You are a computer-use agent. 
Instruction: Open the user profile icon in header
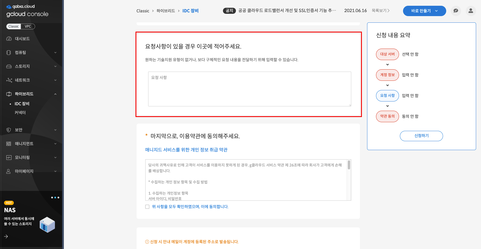471,11
